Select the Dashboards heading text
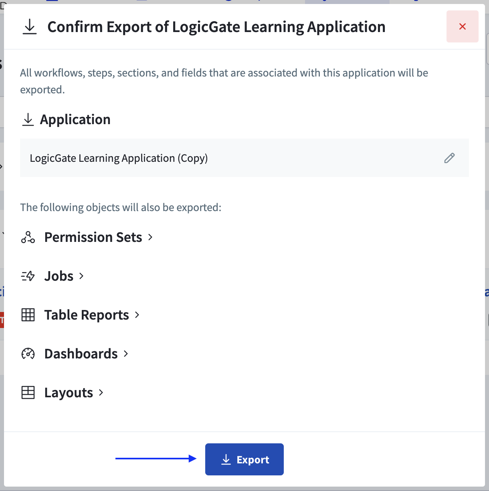Screen dimensions: 489x491 [81, 354]
